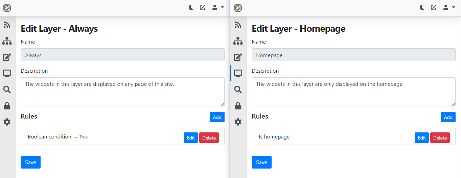
Task: Delete the Boolean condition rule
Action: (209, 138)
